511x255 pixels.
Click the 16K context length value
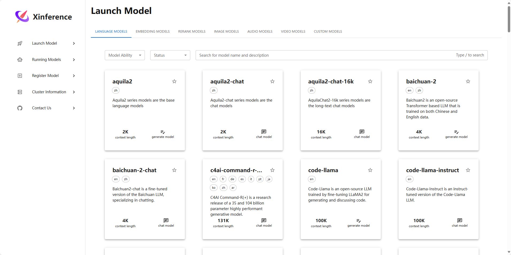pyautogui.click(x=321, y=132)
